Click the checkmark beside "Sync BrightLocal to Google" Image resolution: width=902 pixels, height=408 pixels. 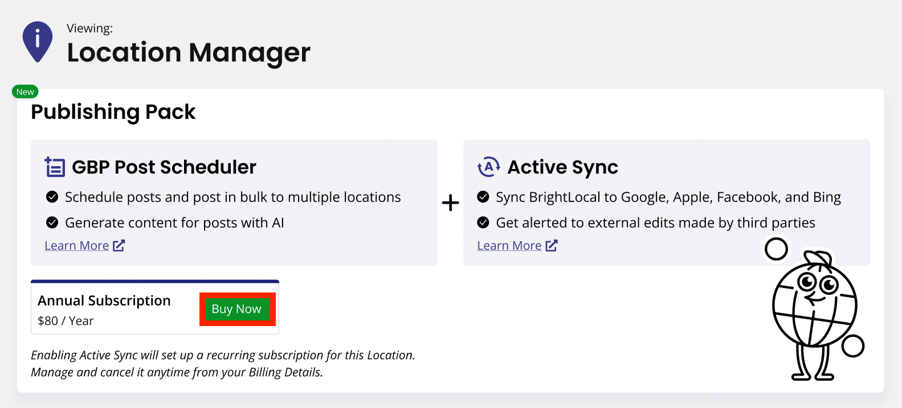point(483,197)
